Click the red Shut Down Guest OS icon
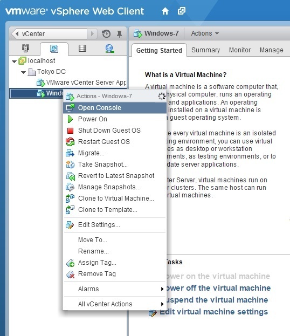The width and height of the screenshot is (290, 336). [x=70, y=131]
